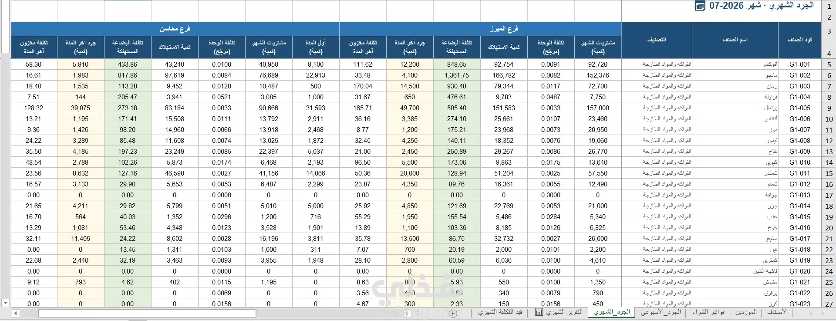
Task: Click the horizontal scrollbar thumb
Action: [147, 313]
